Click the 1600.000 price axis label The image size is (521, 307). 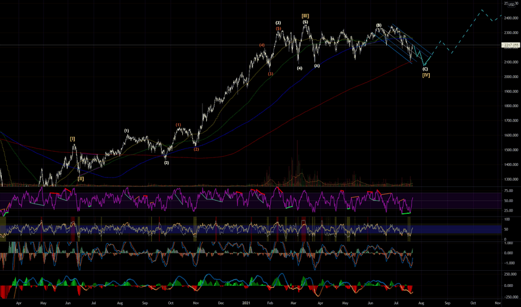[511, 135]
